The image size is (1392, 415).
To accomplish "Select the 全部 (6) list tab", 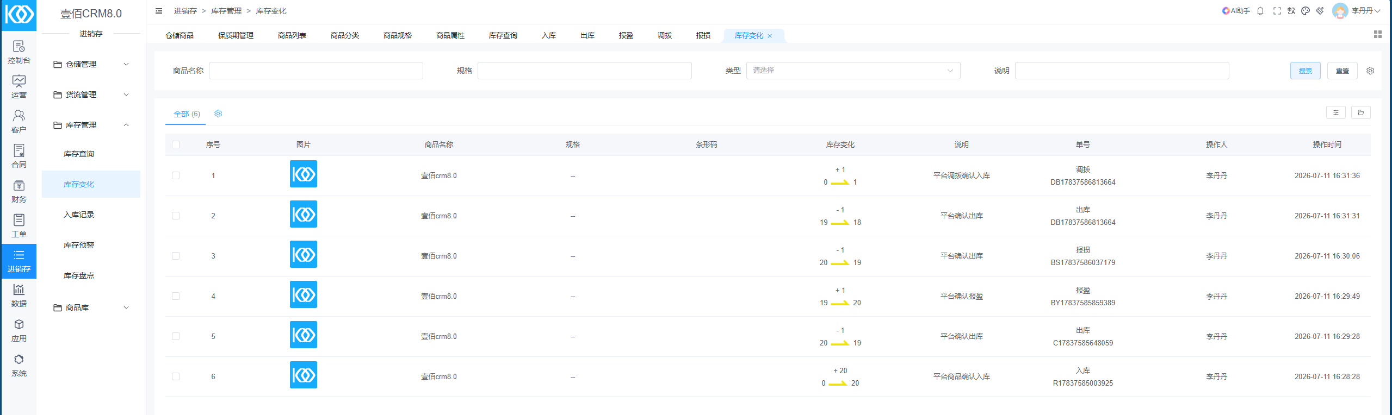I will pyautogui.click(x=187, y=114).
